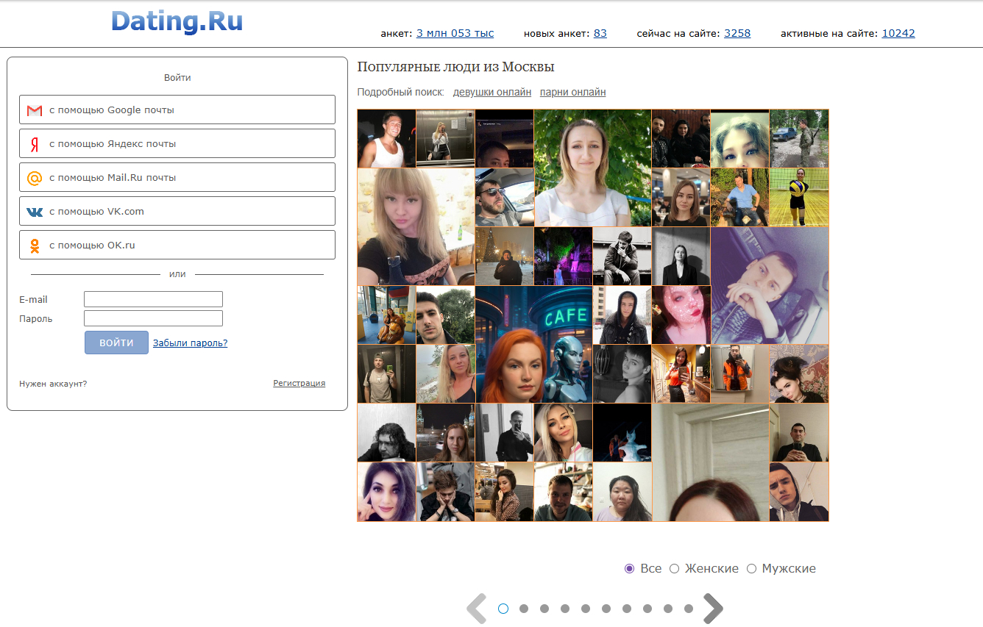
Task: Select the "Мужские" radio button
Action: [751, 568]
